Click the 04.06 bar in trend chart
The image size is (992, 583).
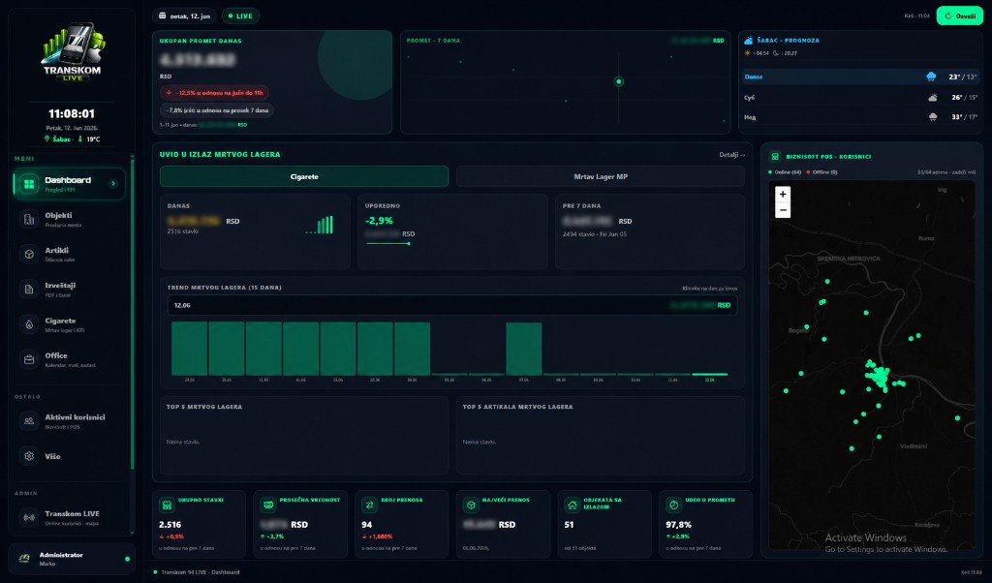tap(412, 349)
